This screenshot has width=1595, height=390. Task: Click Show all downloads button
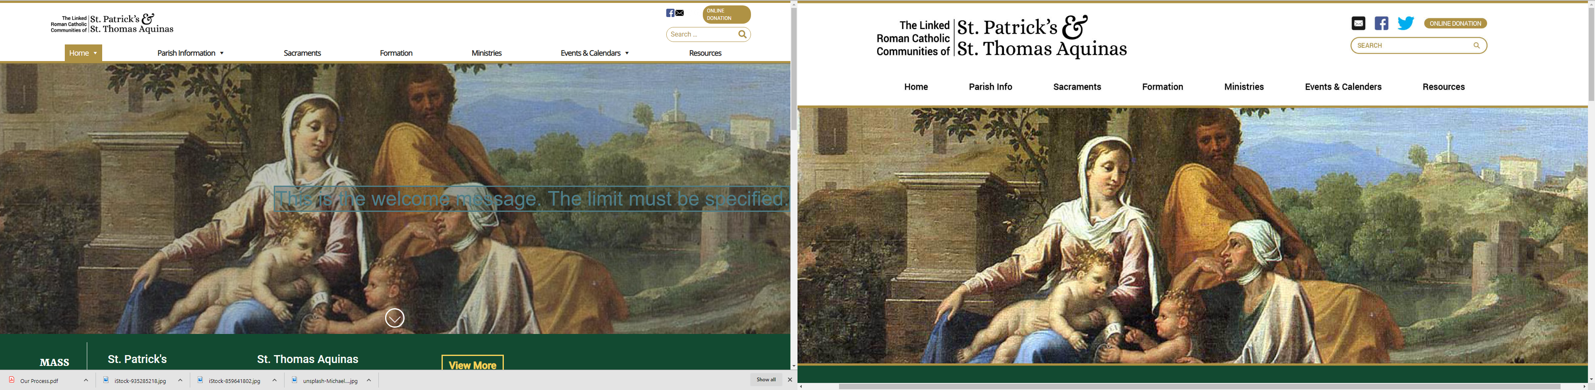766,380
